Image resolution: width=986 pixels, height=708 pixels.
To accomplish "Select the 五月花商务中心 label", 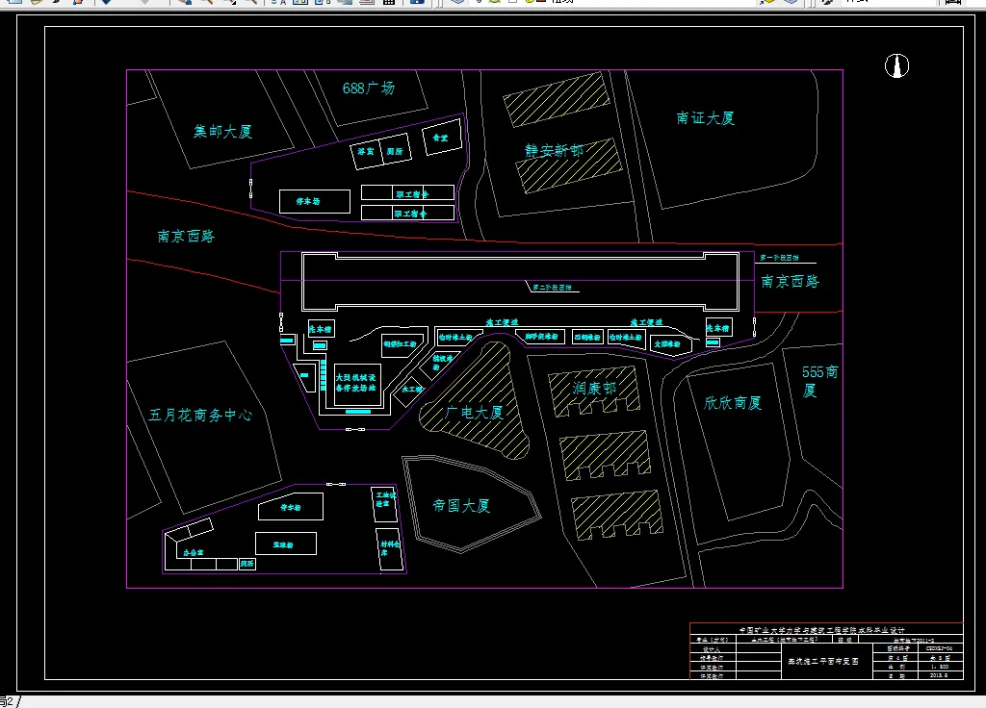I will (x=200, y=416).
